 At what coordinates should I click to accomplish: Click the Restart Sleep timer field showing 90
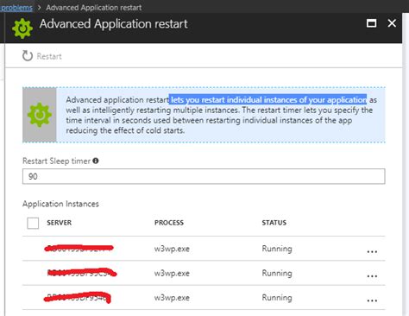coord(204,176)
